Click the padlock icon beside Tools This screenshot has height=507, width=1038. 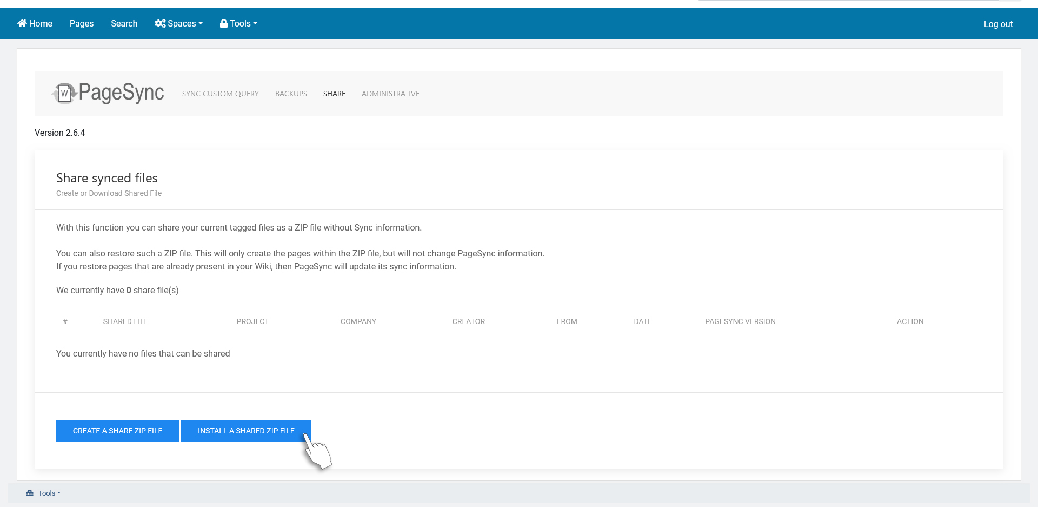pyautogui.click(x=223, y=23)
